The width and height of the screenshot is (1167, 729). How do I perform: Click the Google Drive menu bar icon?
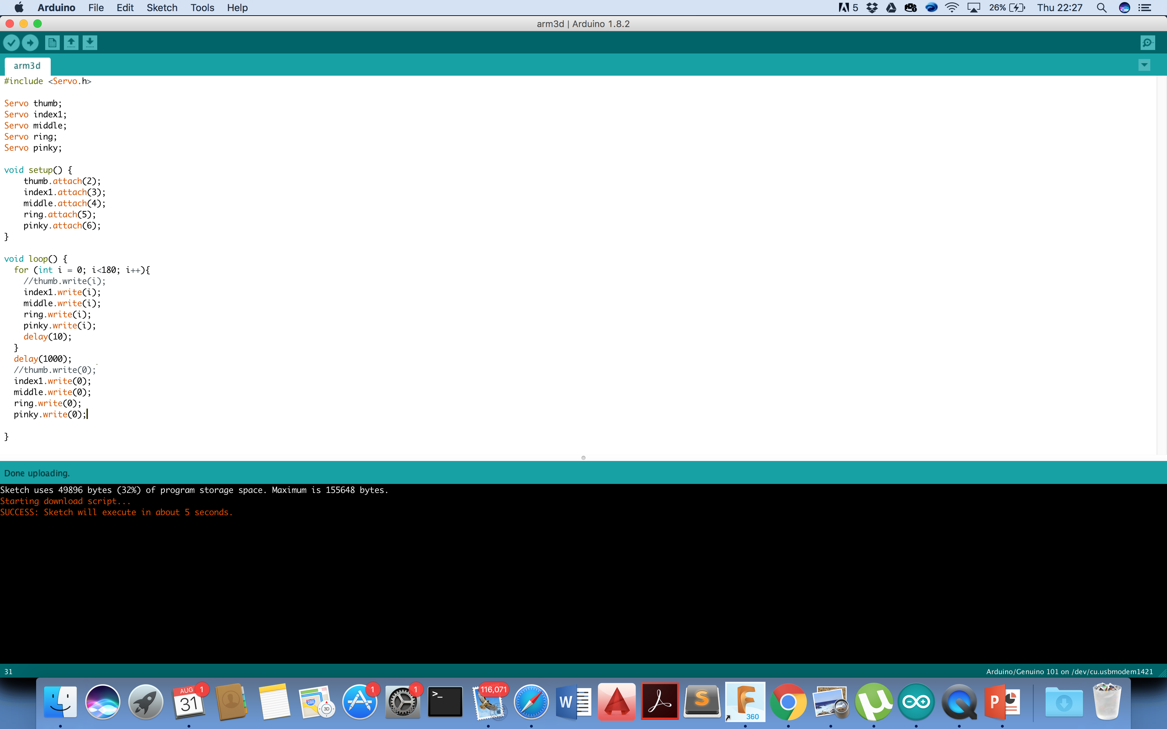pyautogui.click(x=891, y=8)
